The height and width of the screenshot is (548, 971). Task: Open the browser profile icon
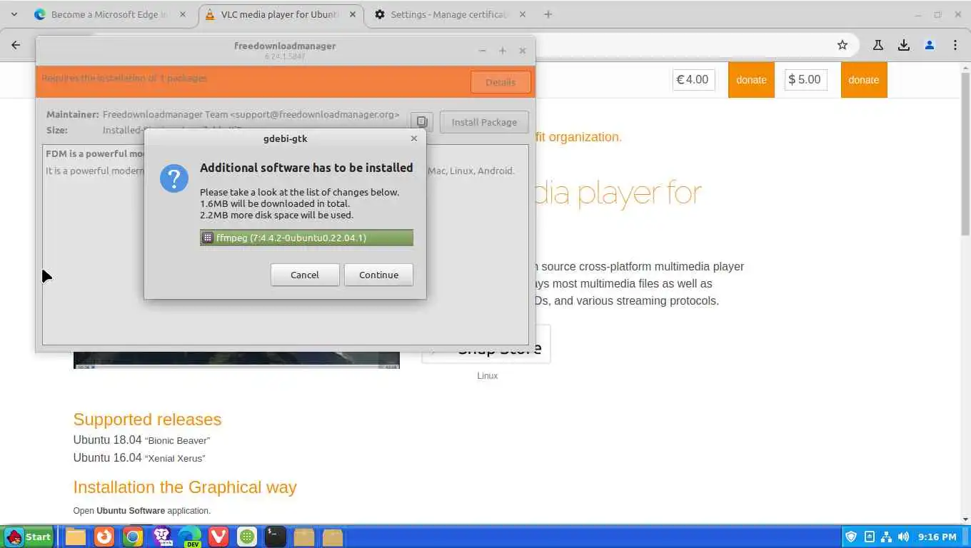(x=930, y=45)
